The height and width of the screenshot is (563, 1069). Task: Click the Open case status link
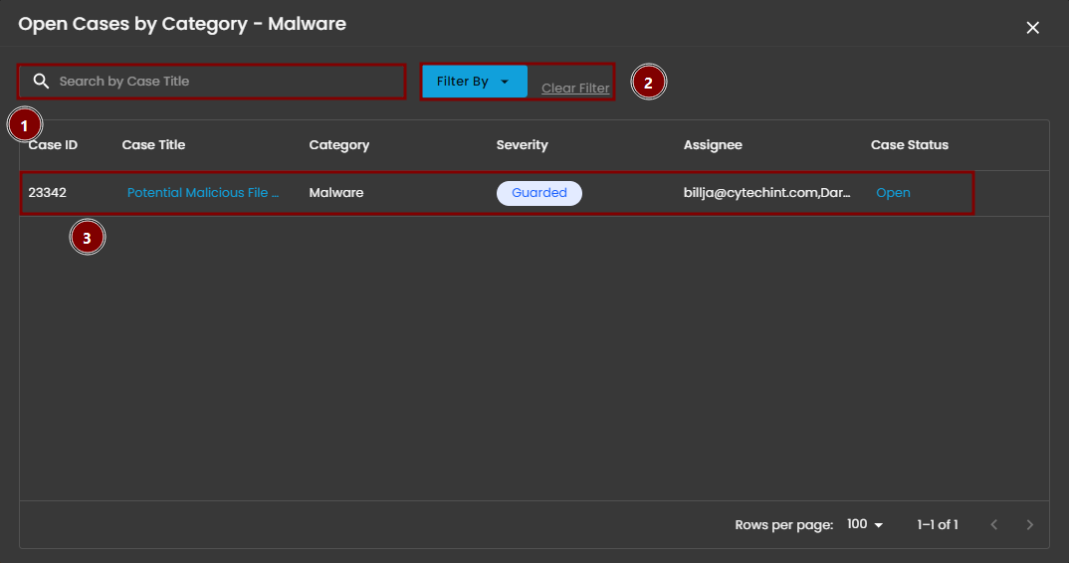[893, 193]
